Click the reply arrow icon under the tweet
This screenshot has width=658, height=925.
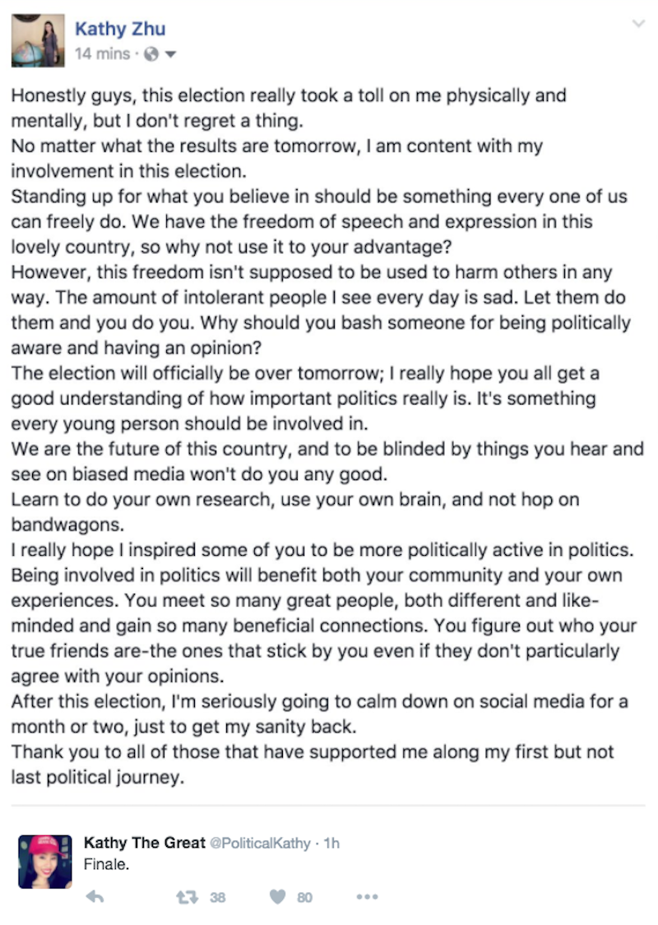click(95, 897)
